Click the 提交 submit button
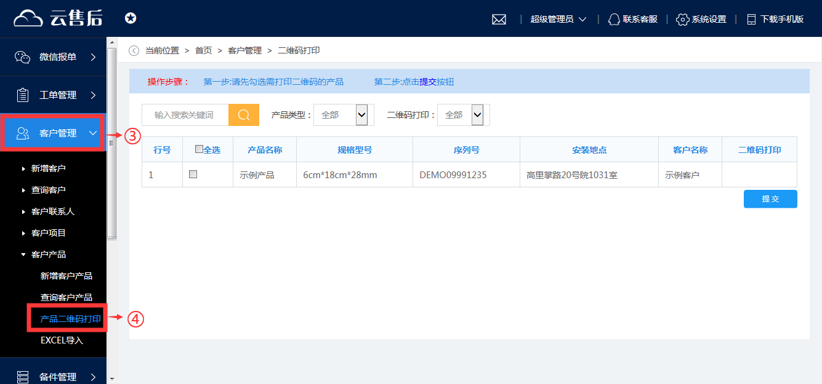The image size is (822, 384). click(x=770, y=199)
